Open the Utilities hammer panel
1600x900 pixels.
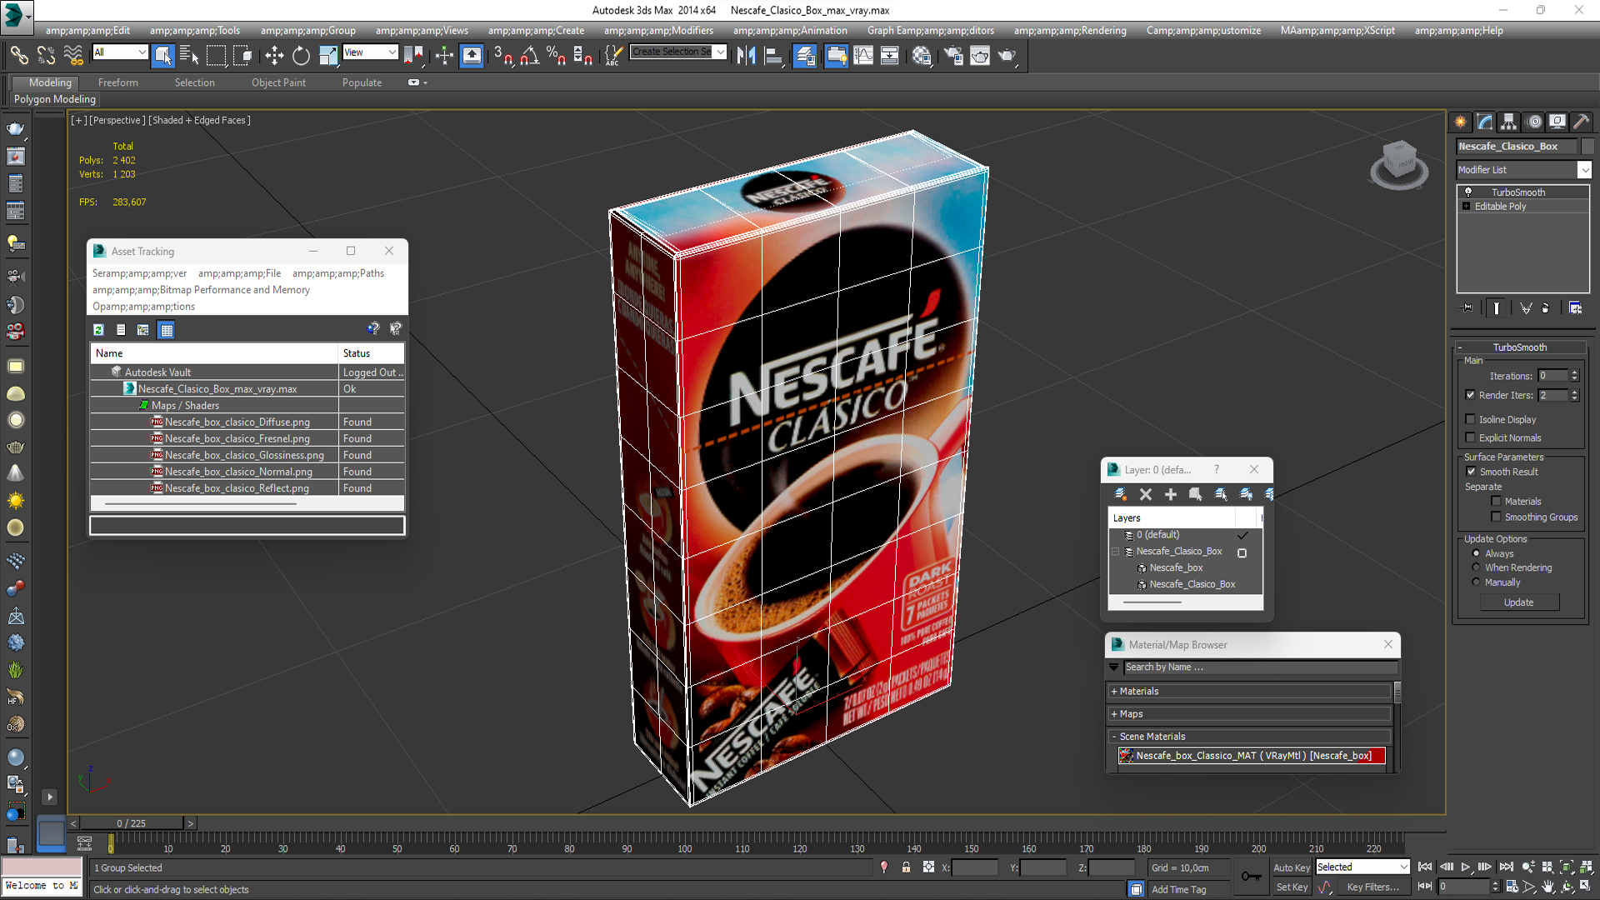click(x=1581, y=122)
